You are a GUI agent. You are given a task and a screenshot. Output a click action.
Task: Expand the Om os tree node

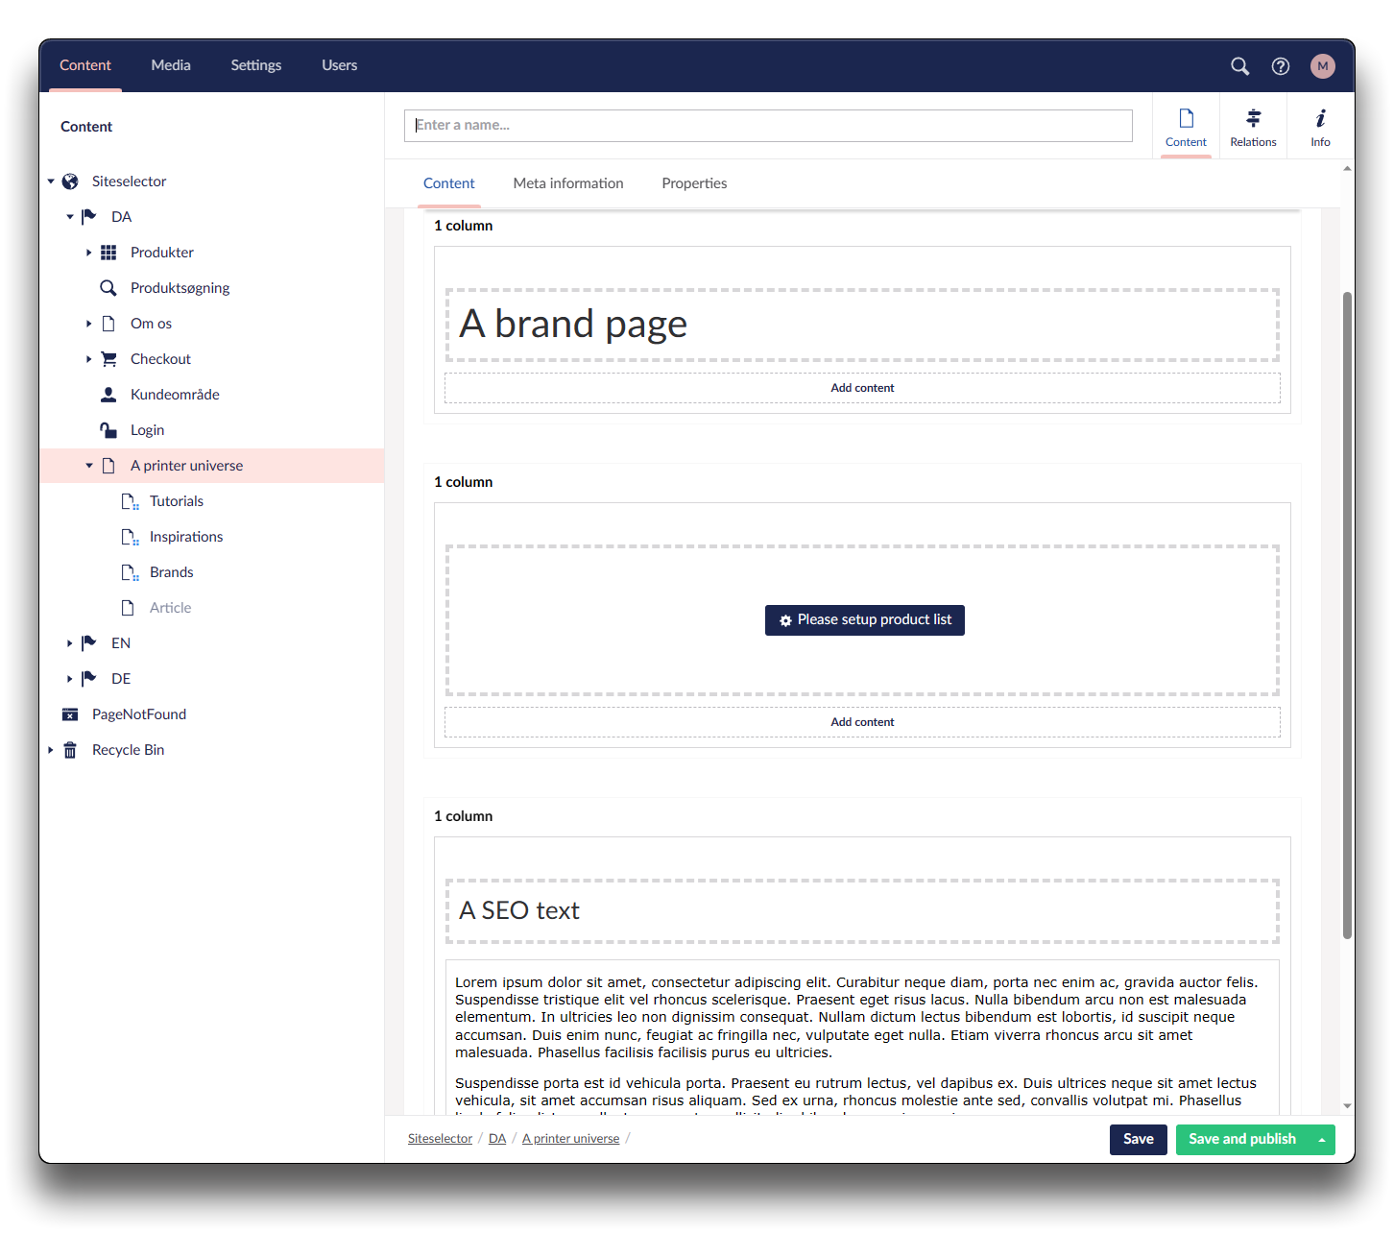[x=88, y=324]
